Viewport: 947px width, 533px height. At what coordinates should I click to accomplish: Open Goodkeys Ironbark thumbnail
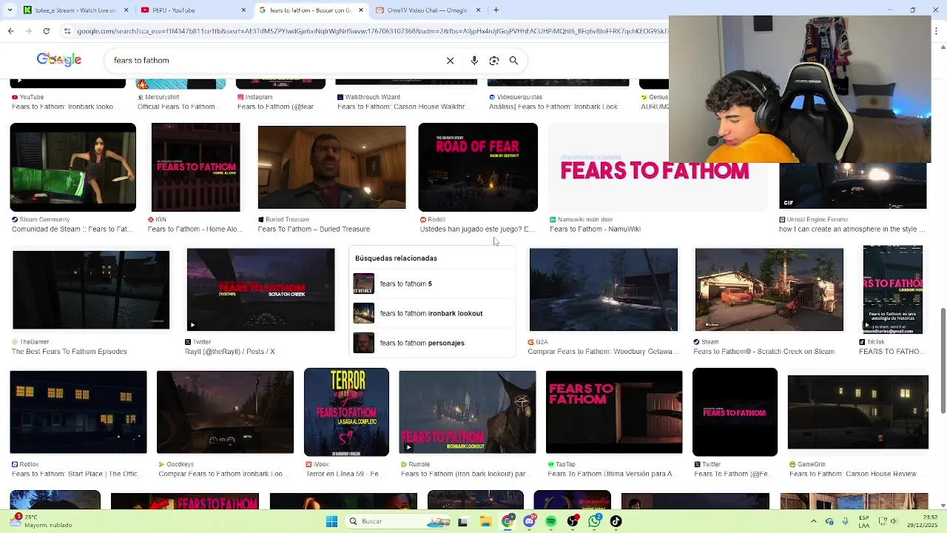pos(225,412)
